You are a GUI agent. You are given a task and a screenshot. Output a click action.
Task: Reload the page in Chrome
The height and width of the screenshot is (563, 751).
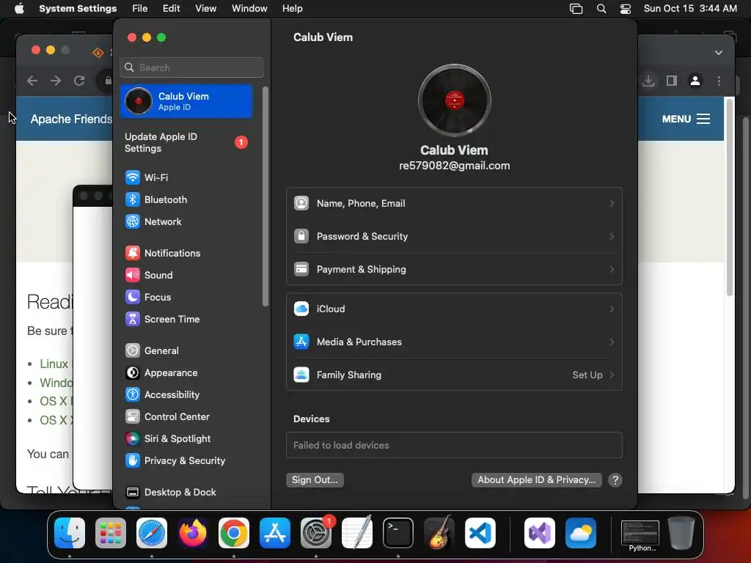coord(79,81)
